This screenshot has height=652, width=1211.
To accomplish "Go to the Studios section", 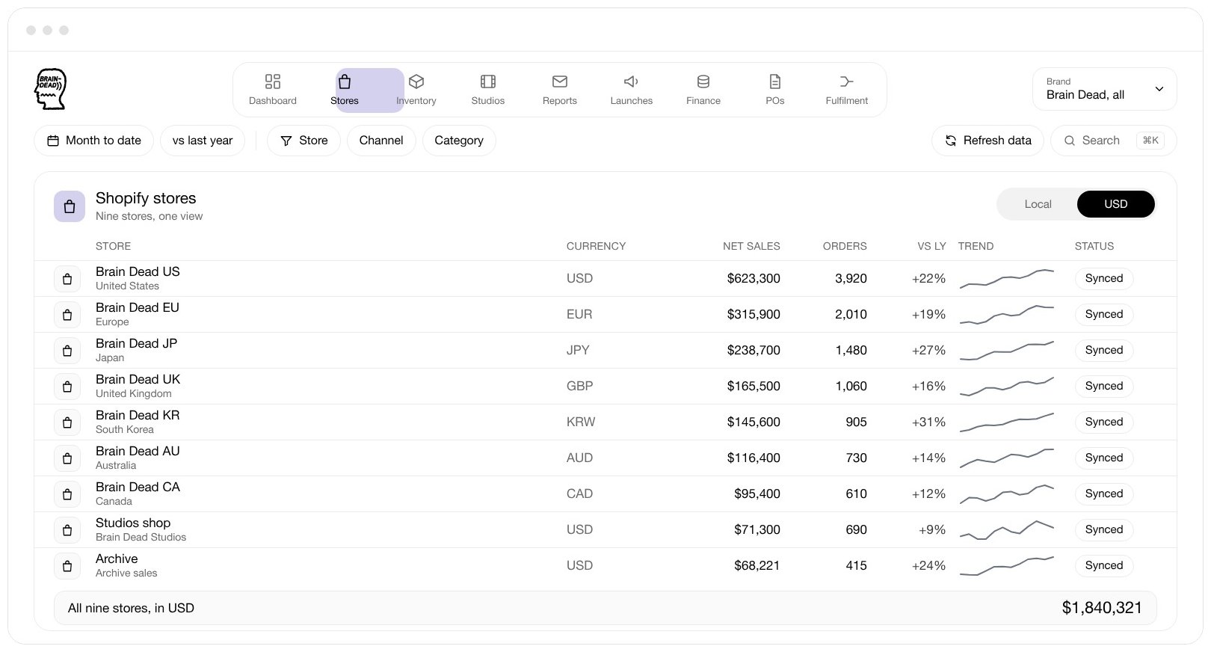I will (x=488, y=90).
